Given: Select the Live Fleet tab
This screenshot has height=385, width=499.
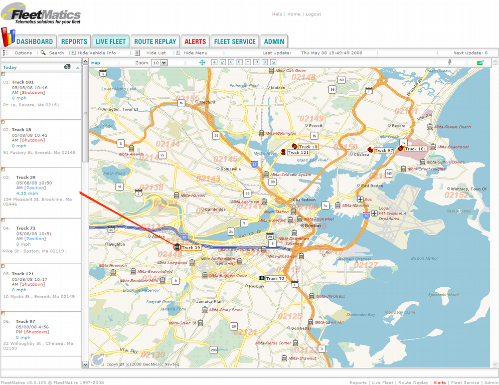Looking at the screenshot, I should pos(111,42).
